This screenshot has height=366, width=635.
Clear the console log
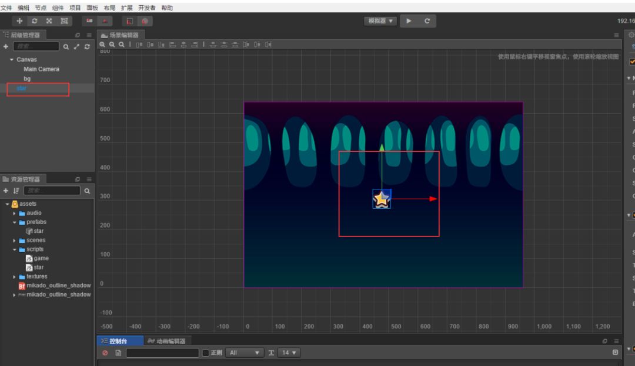(x=105, y=353)
